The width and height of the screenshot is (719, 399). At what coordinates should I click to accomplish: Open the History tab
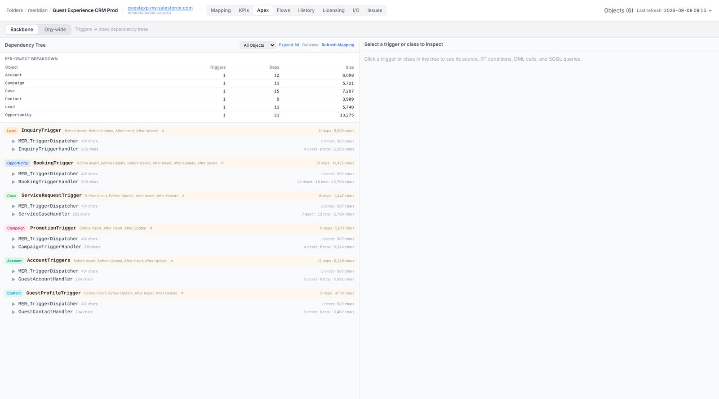[306, 10]
